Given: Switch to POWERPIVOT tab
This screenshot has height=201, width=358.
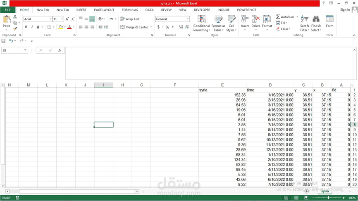Looking at the screenshot, I should point(246,10).
